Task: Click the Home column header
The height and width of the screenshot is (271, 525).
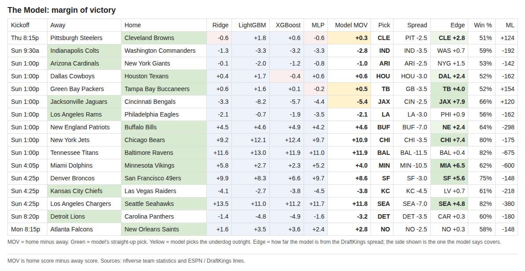Action: (x=164, y=25)
